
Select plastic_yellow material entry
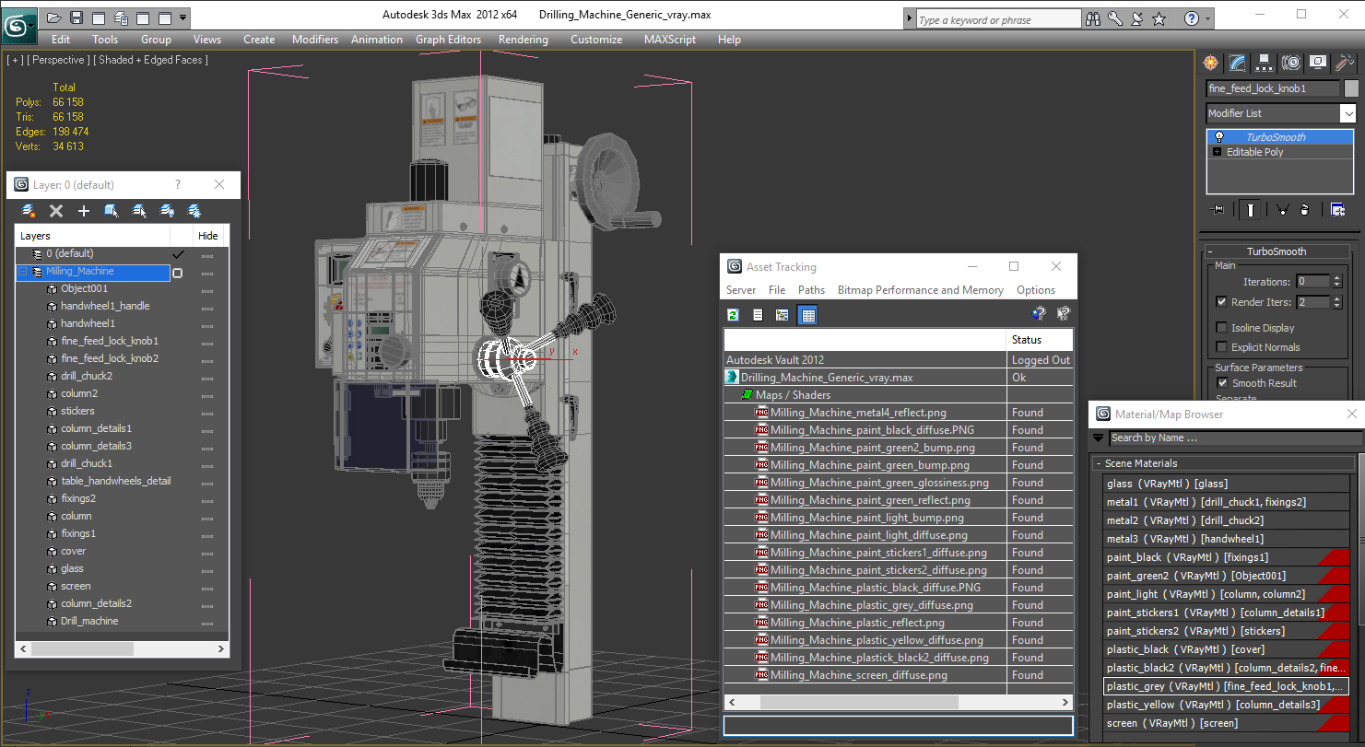tap(1226, 705)
